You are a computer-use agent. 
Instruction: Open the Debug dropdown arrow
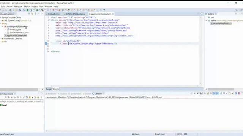(34, 10)
